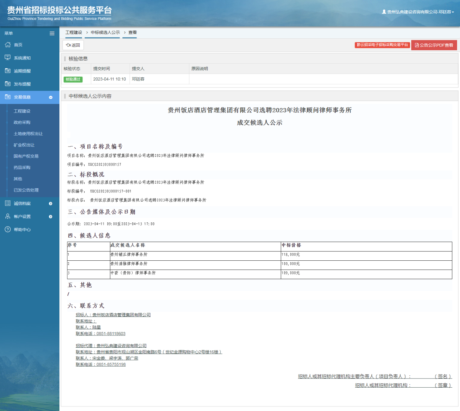Click the question mark icon beside 帮助中心
Screen dimensions: 460x411
8,229
